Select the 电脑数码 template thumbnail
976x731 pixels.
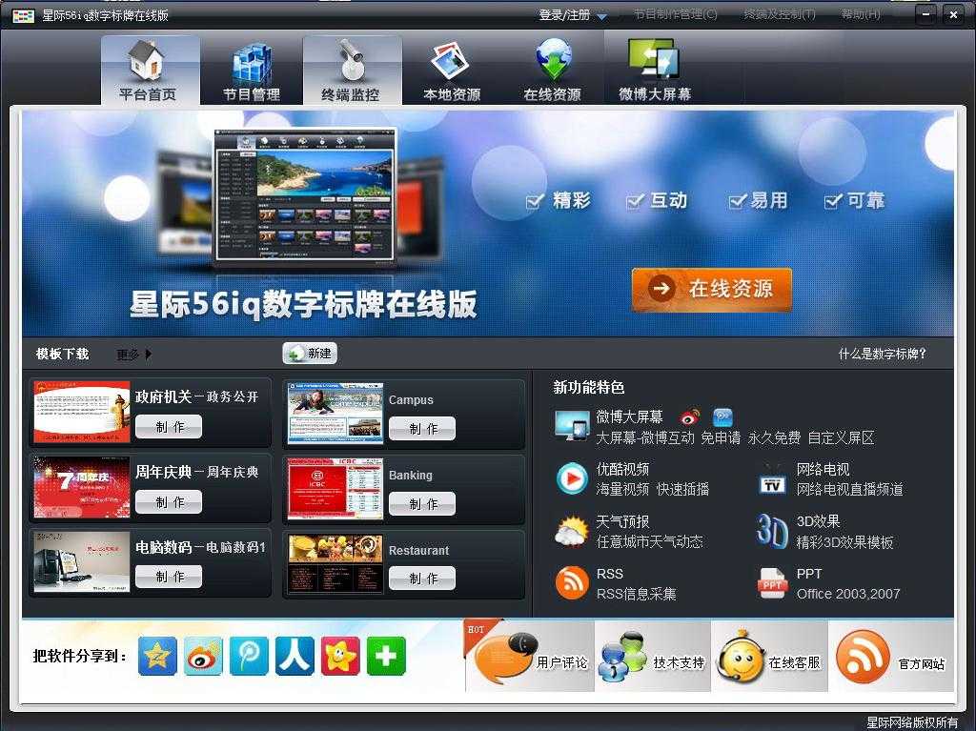(82, 561)
